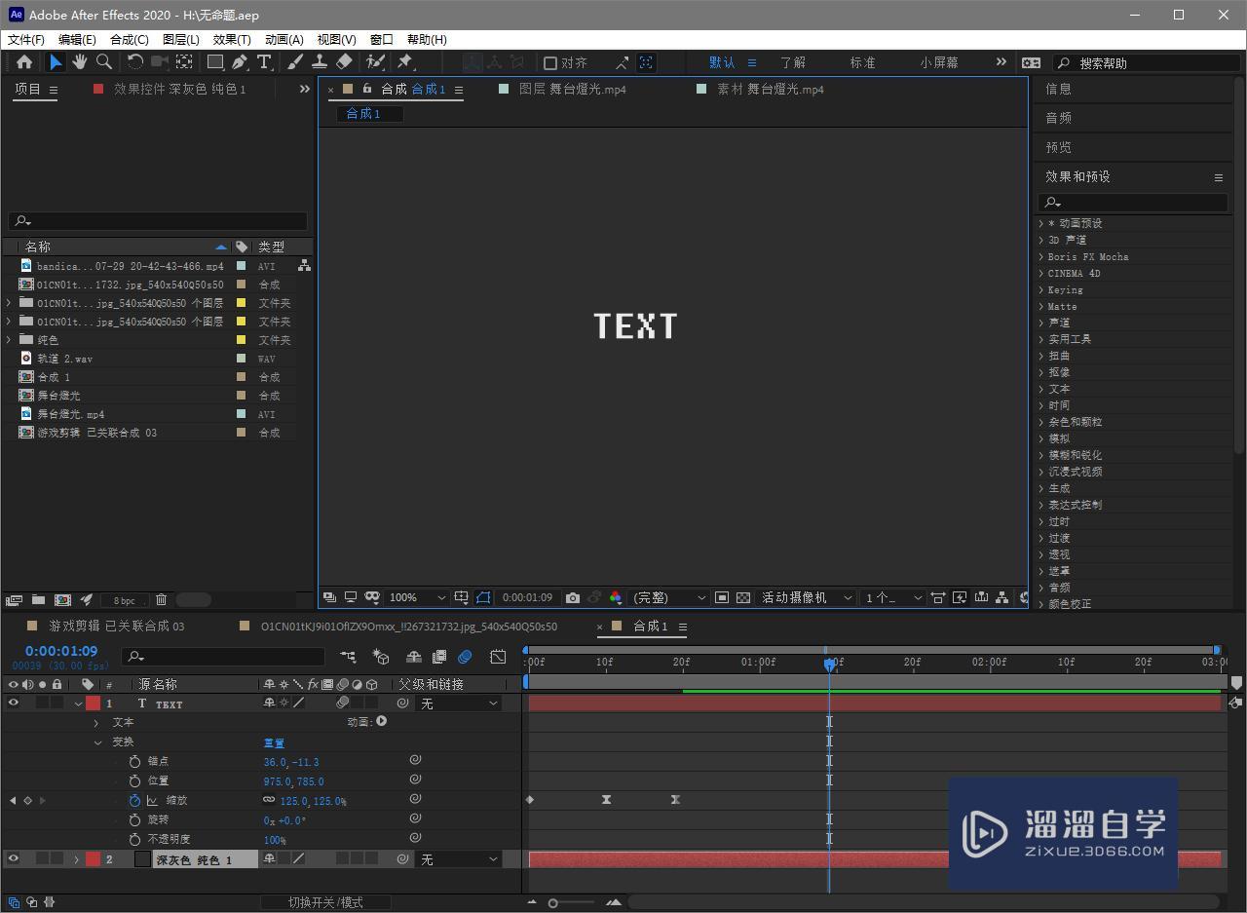Toggle the 对齐 snapping checkbox
The width and height of the screenshot is (1247, 913).
[x=550, y=62]
